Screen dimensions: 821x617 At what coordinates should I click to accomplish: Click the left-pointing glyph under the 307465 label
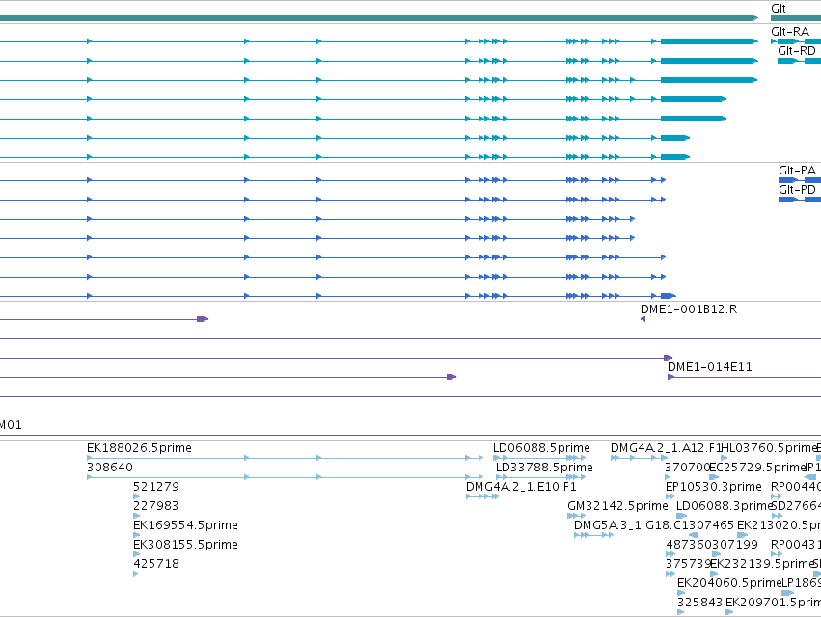[693, 535]
